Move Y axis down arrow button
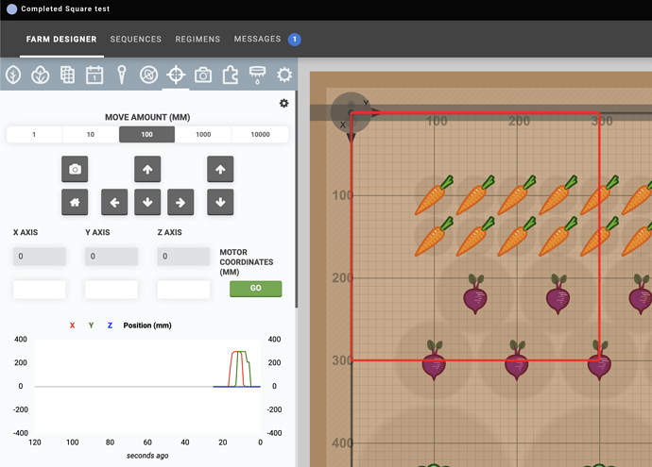This screenshot has height=467, width=652. pyautogui.click(x=147, y=202)
